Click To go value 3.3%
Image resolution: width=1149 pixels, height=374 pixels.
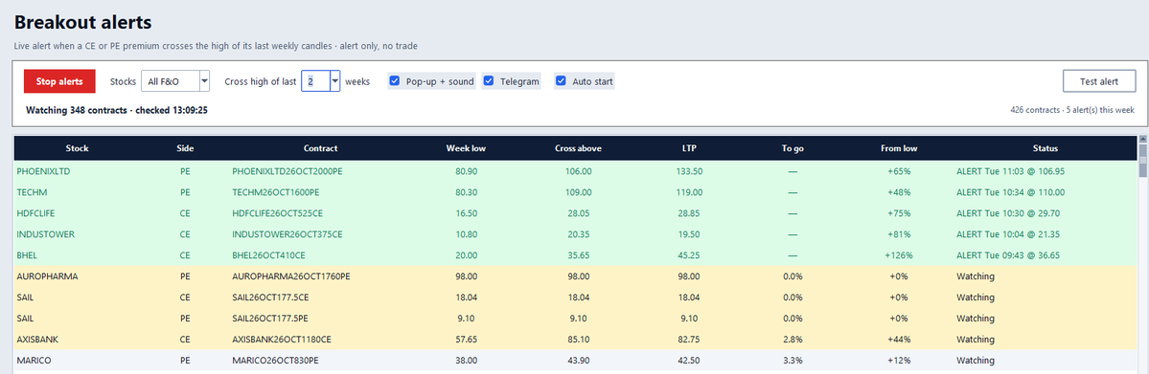coord(793,361)
